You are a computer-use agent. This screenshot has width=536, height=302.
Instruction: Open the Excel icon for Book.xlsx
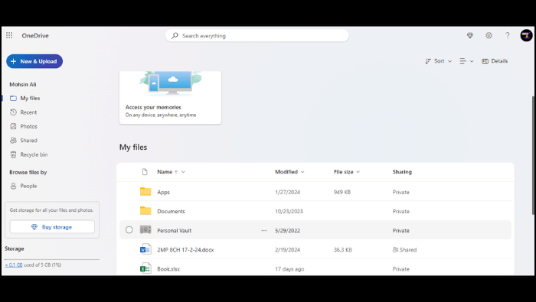pos(145,268)
